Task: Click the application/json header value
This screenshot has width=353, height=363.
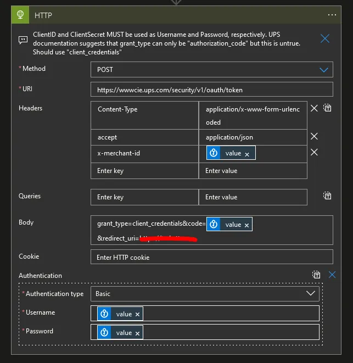Action: [253, 137]
